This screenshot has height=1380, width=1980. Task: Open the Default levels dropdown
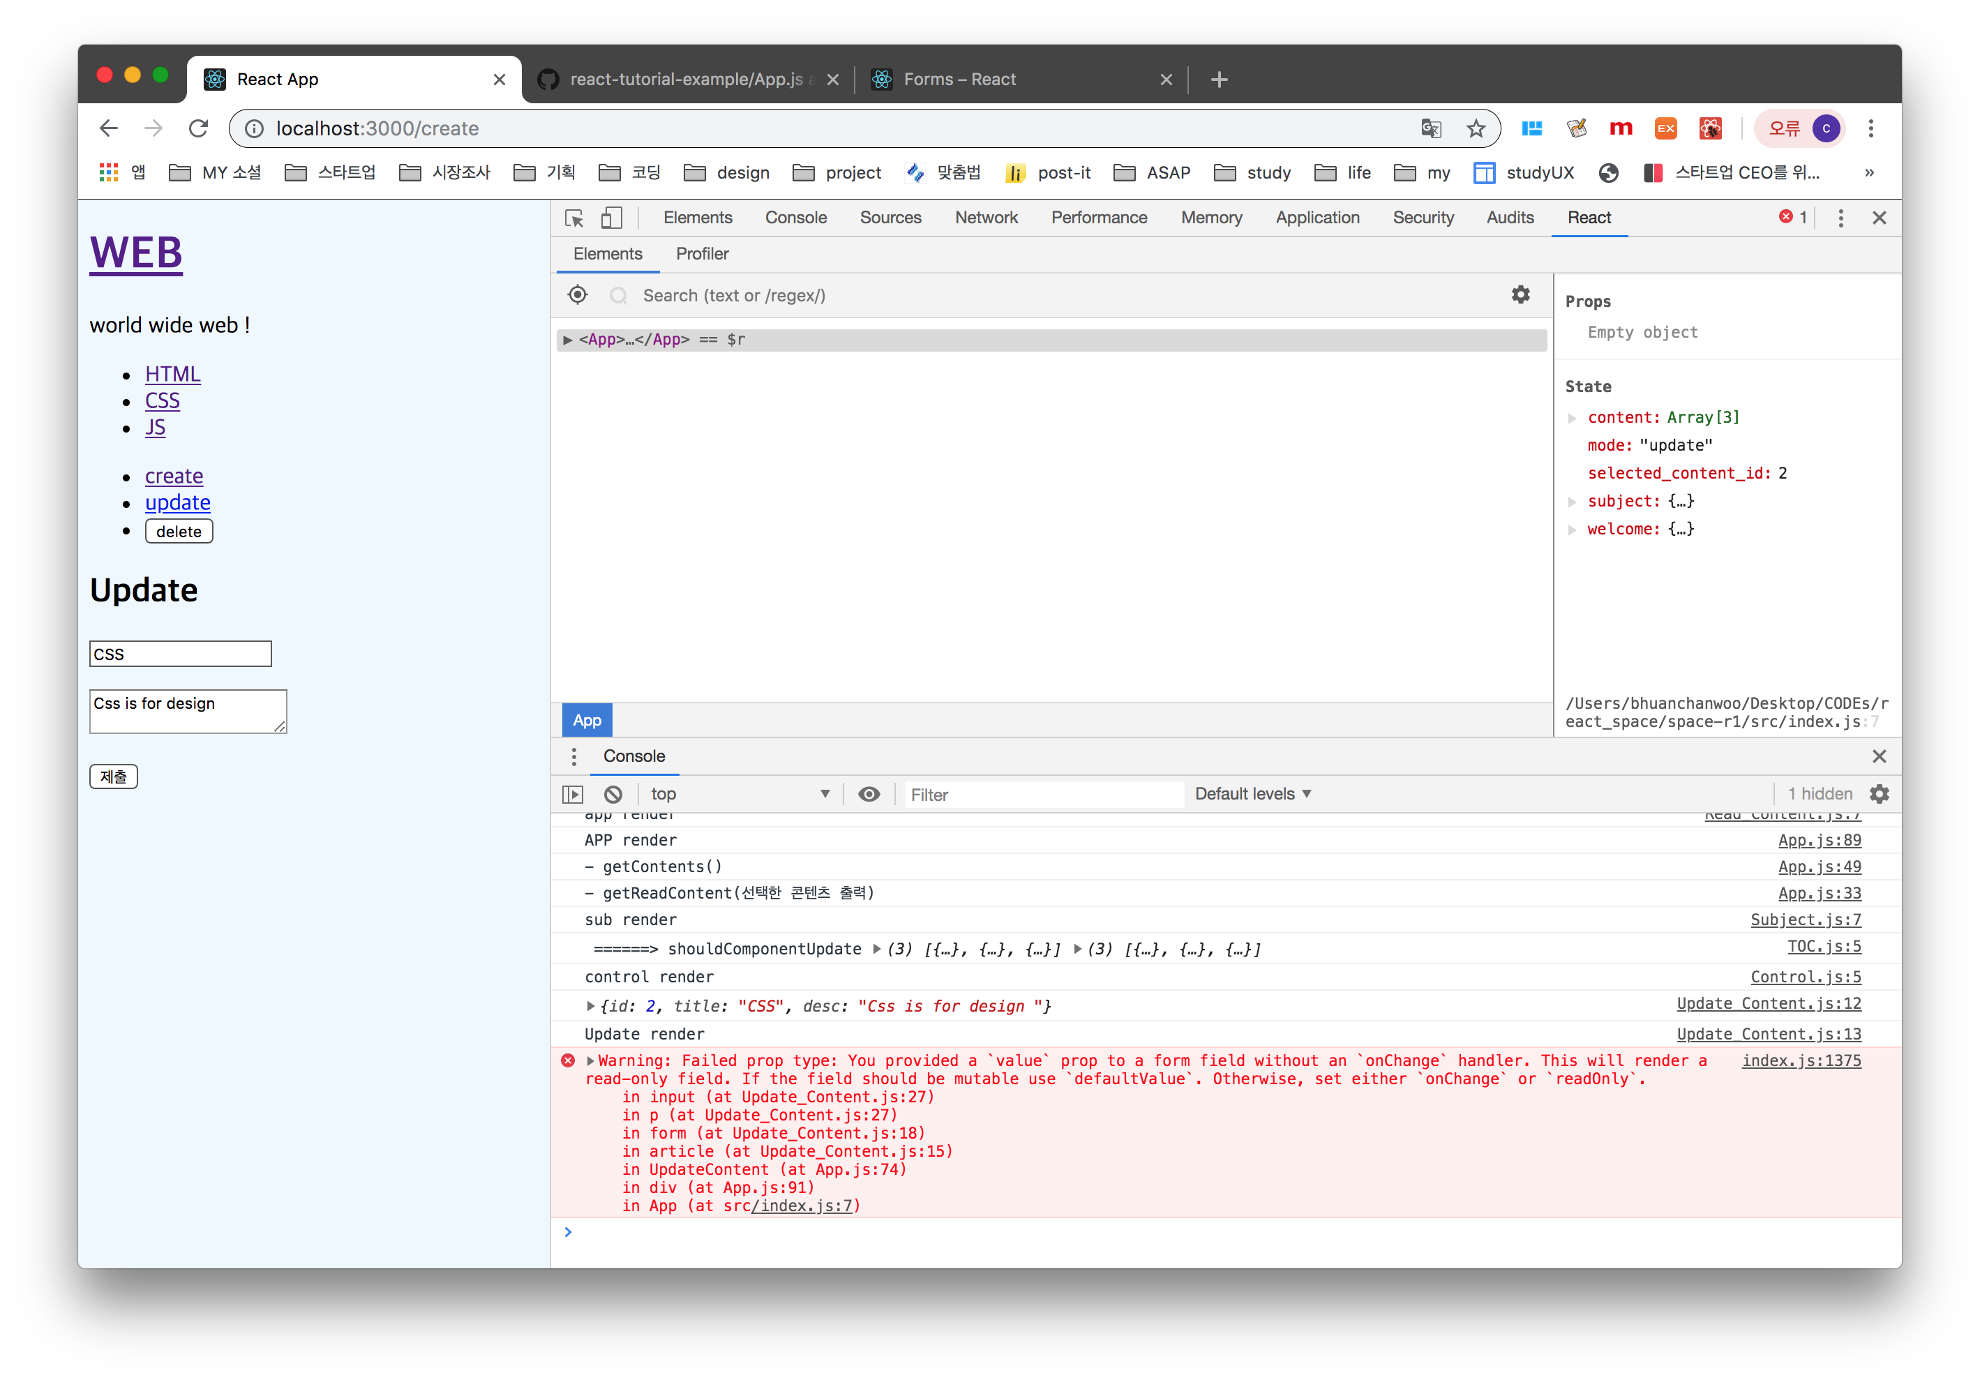[1252, 793]
